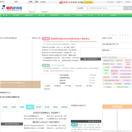Screen dimensions: 132x132
Task: Click the teal 妈妈专题 badge
Action: (x=74, y=125)
